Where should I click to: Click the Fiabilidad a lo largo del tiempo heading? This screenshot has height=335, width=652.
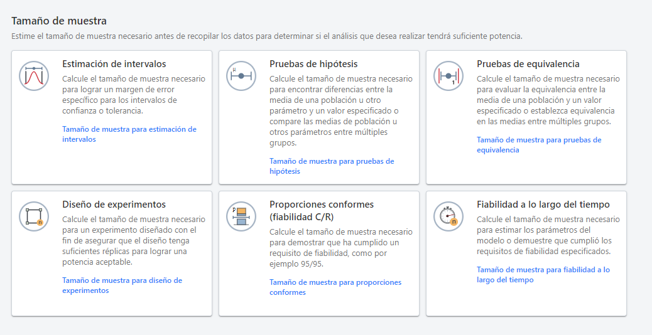tap(543, 205)
